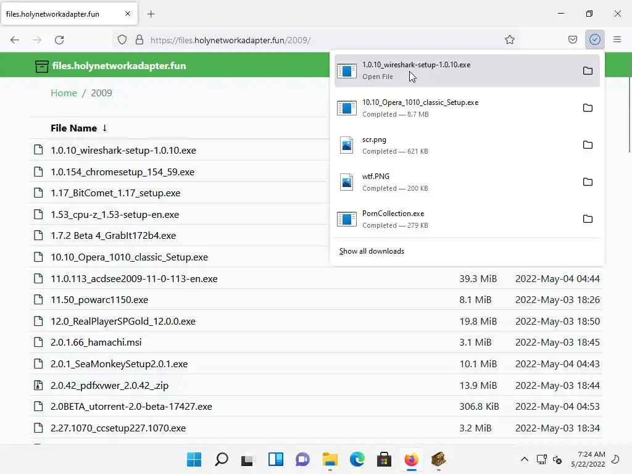The image size is (632, 474).
Task: Download 10.10_Opera_1010_classic_Setup.exe from the listing
Action: 130,257
